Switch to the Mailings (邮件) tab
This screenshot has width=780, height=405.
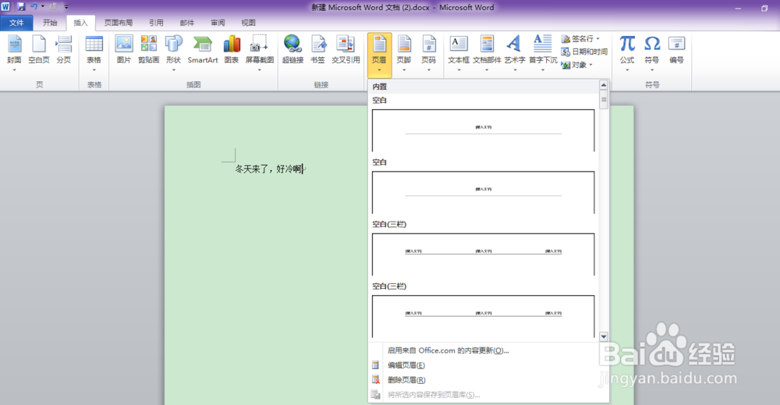tap(187, 23)
